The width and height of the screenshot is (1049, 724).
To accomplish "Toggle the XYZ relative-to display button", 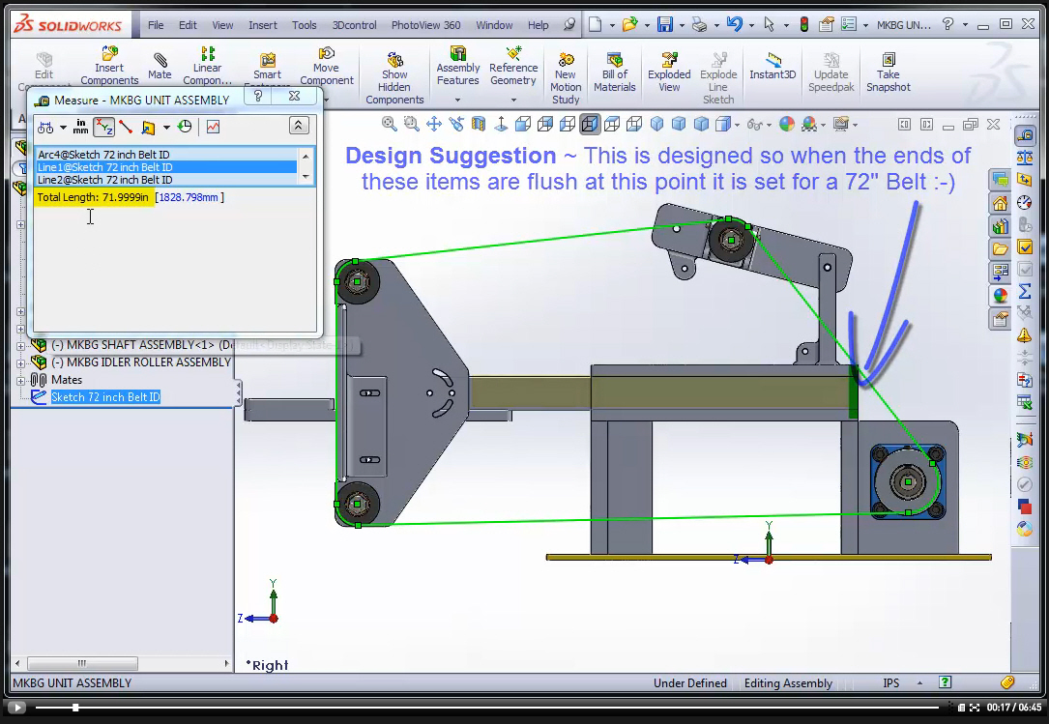I will click(x=103, y=127).
